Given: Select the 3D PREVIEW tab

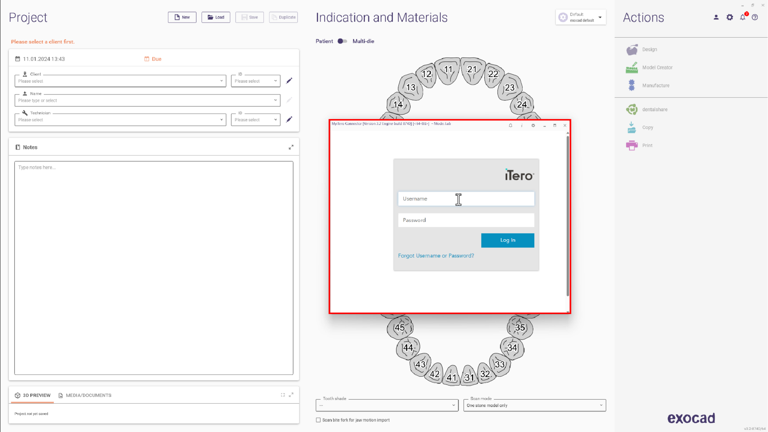Looking at the screenshot, I should (33, 396).
